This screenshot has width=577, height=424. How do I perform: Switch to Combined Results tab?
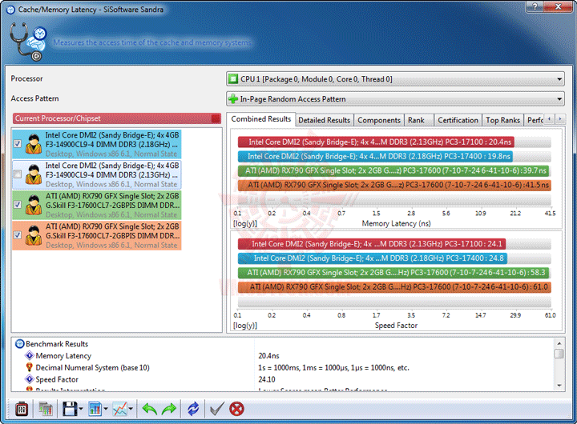click(261, 119)
